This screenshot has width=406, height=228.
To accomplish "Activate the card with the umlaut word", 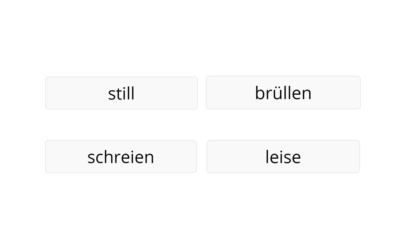I will (x=283, y=93).
